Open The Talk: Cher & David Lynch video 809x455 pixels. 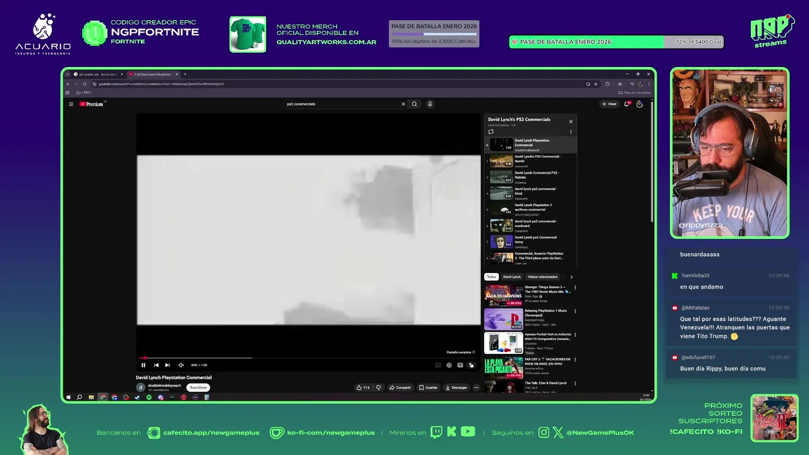pos(528,386)
